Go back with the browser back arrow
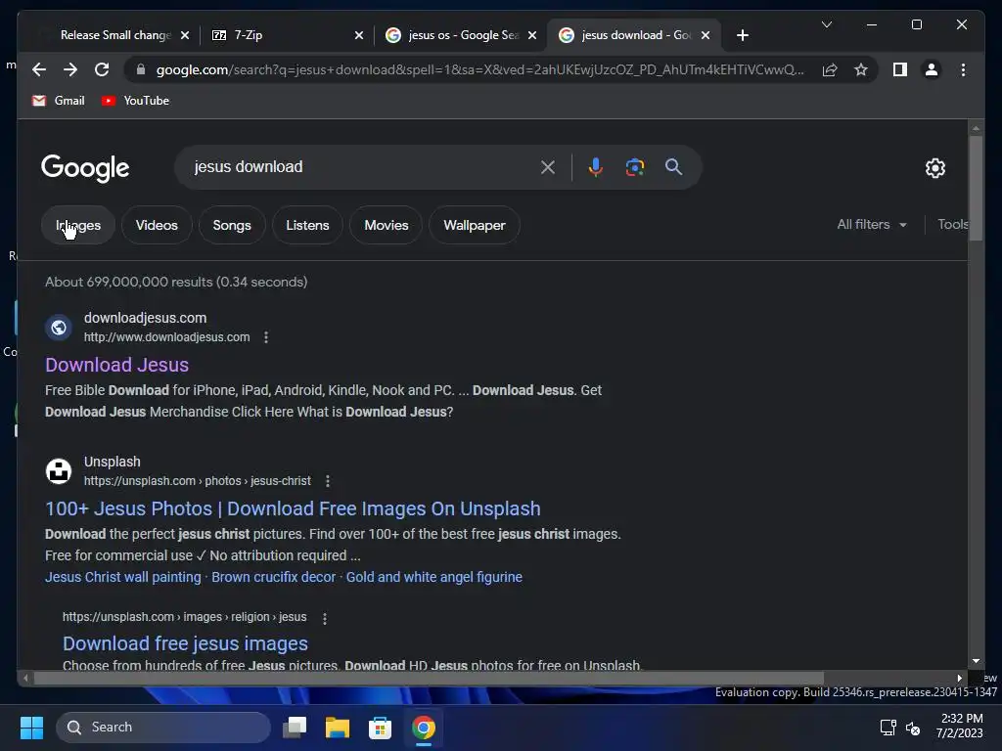Screen dimensions: 1002x751 (x=39, y=69)
